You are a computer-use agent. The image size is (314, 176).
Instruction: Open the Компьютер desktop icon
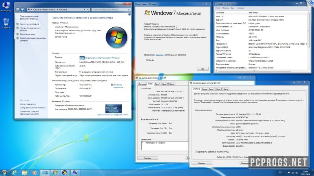[6, 7]
